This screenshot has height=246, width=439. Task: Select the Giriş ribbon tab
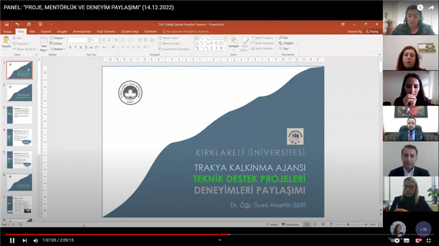pyautogui.click(x=21, y=32)
